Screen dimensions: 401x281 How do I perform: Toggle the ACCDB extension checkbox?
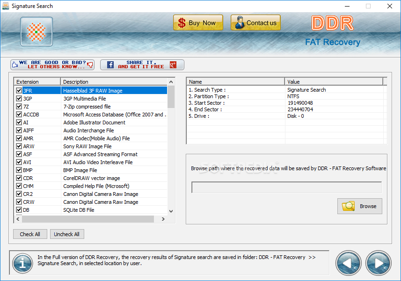click(x=19, y=114)
